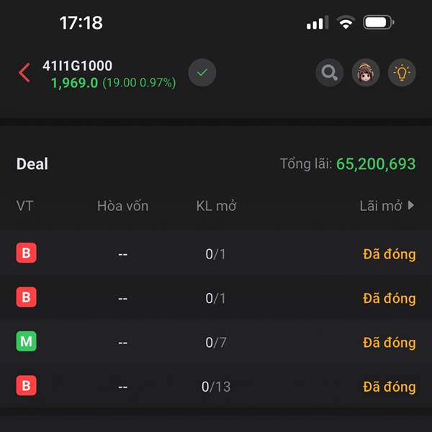Tap the green M position badge
Viewport: 432px width, 432px height.
coord(27,342)
